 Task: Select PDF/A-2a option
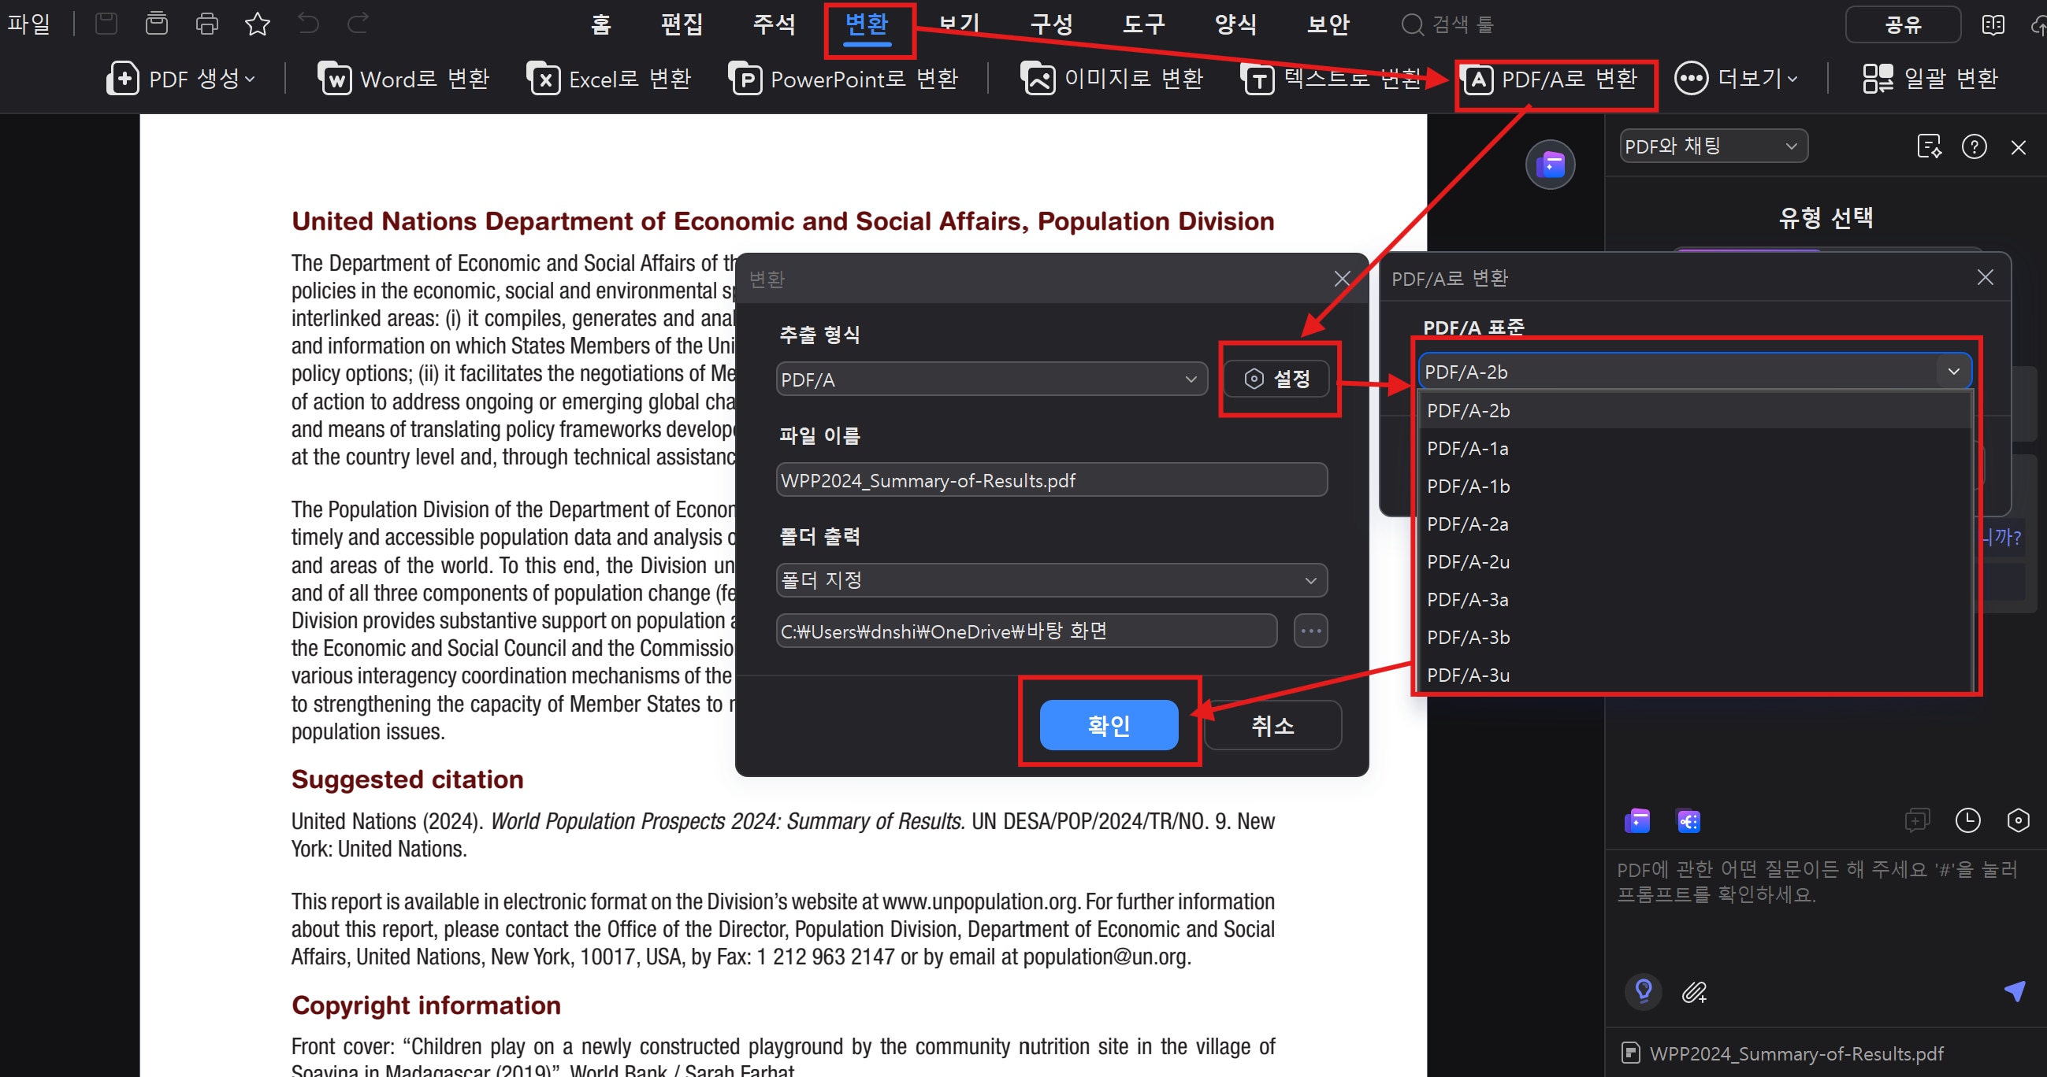pos(1695,524)
